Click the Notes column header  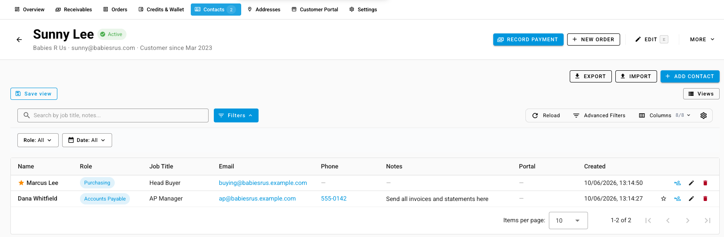point(394,167)
